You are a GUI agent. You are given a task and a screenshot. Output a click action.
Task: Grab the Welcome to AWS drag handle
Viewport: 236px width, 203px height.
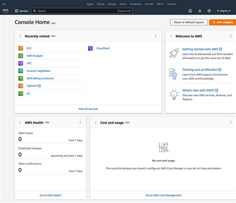pos(171,36)
